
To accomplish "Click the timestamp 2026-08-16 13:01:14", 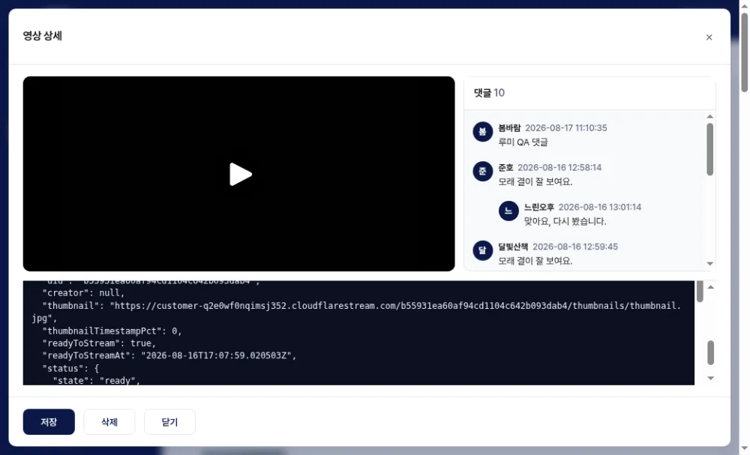I will (x=600, y=207).
